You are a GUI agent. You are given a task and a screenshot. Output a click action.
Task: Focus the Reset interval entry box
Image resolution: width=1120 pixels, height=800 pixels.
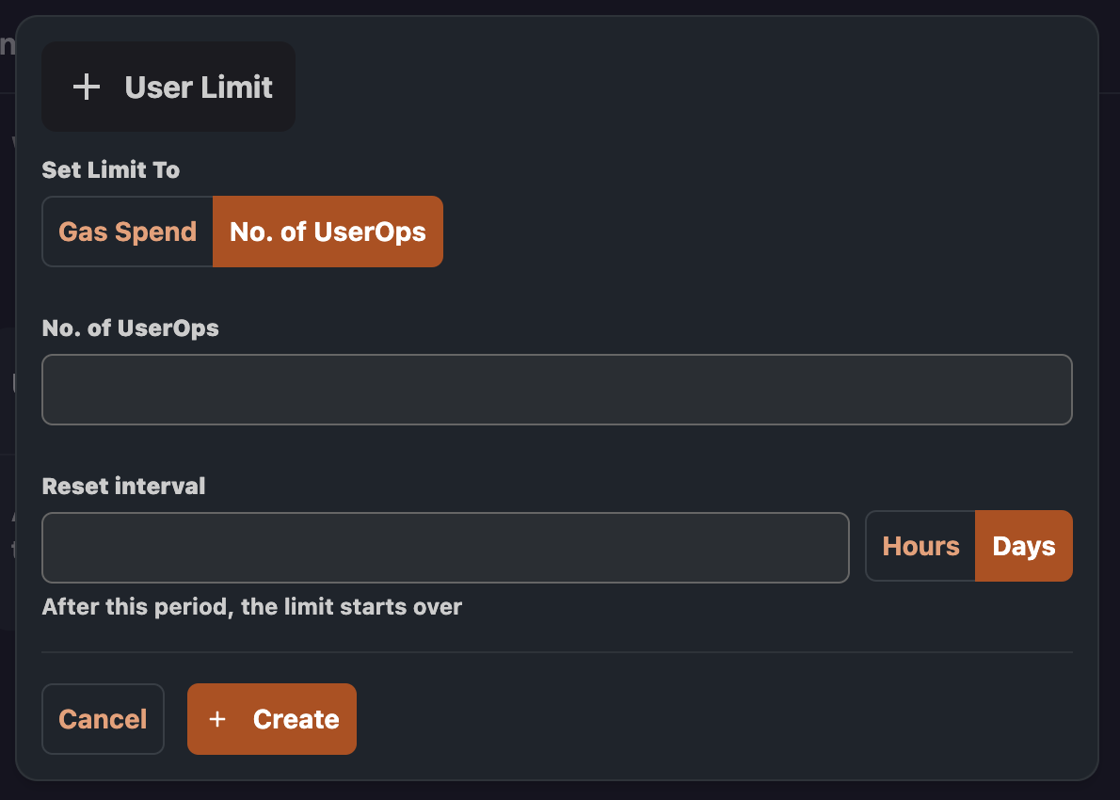point(444,546)
